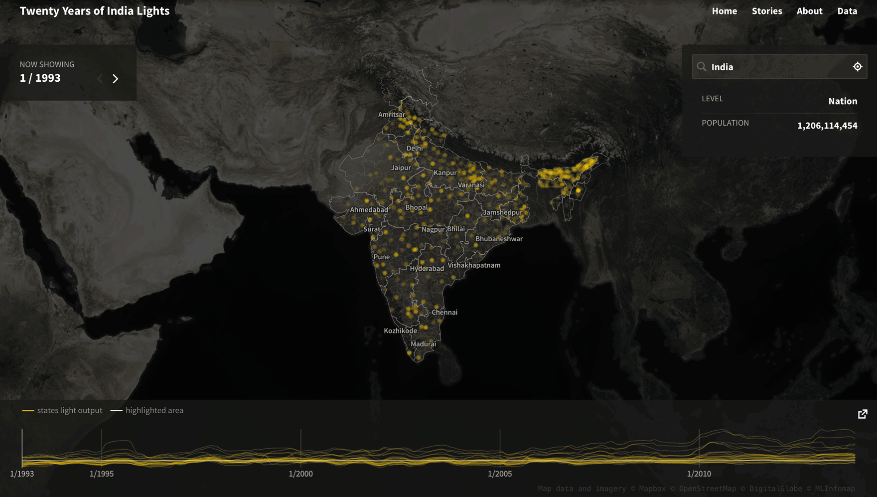Click the India search field
877x497 pixels.
[779, 67]
